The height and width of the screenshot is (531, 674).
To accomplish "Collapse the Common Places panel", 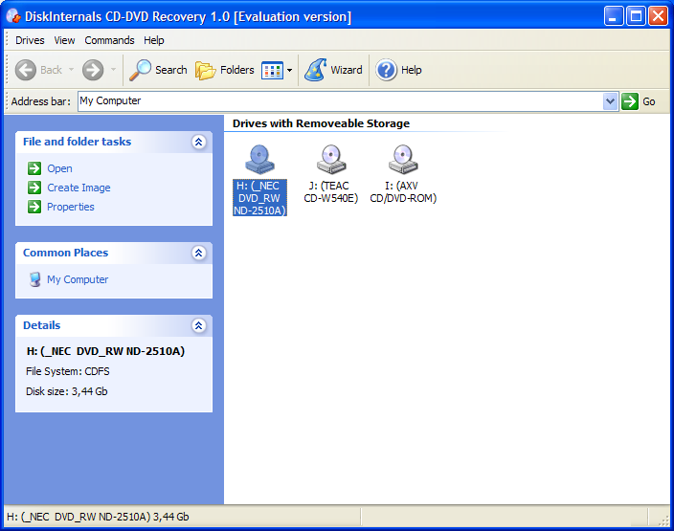I will click(x=198, y=253).
